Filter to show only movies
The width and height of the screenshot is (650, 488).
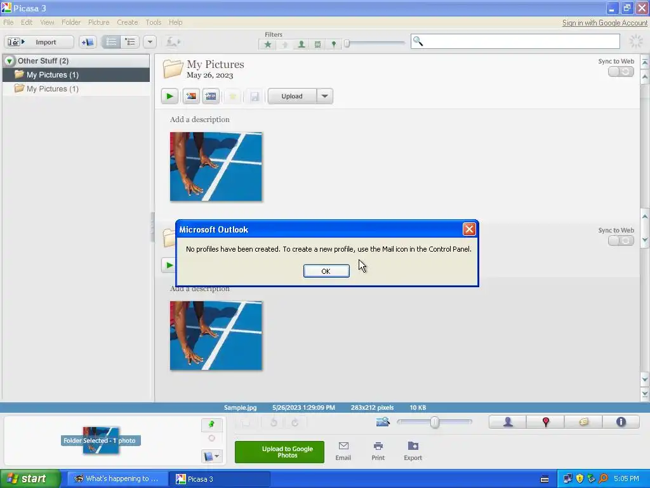coord(317,44)
